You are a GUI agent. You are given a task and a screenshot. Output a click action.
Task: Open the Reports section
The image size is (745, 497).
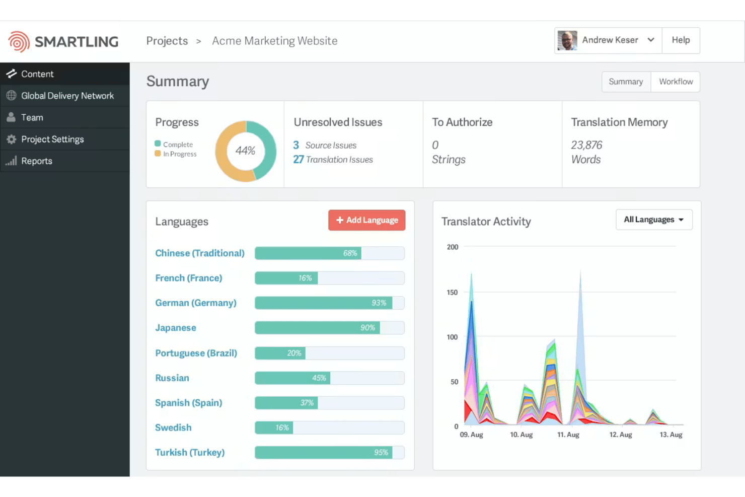pyautogui.click(x=65, y=161)
